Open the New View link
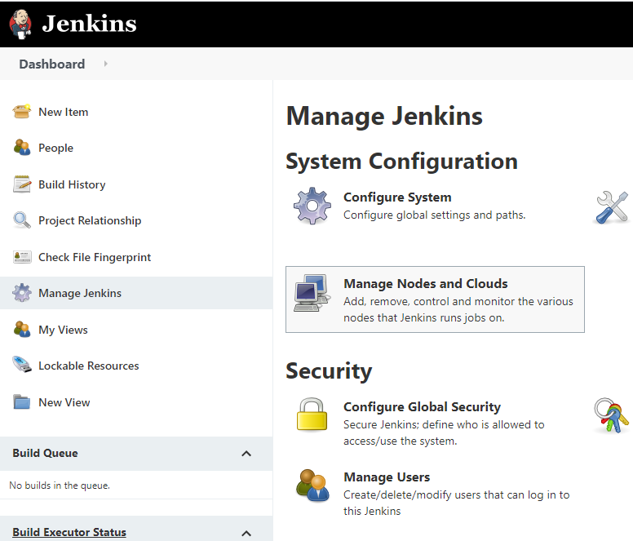 (x=64, y=402)
